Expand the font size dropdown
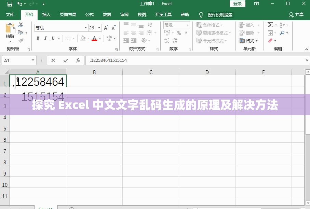 [x=99, y=27]
